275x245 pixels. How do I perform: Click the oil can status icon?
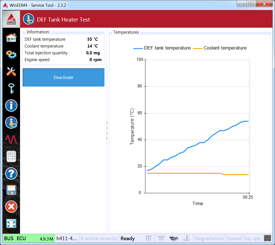tap(173, 238)
